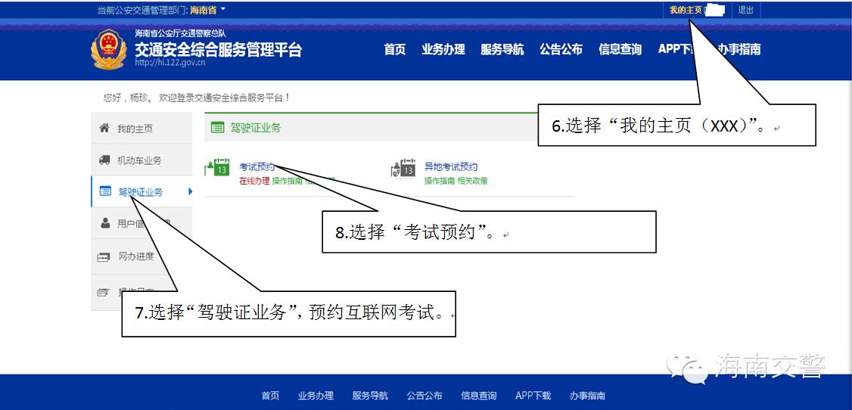Click the calendar icon for 异地考试预约
This screenshot has height=410, width=852.
[404, 168]
